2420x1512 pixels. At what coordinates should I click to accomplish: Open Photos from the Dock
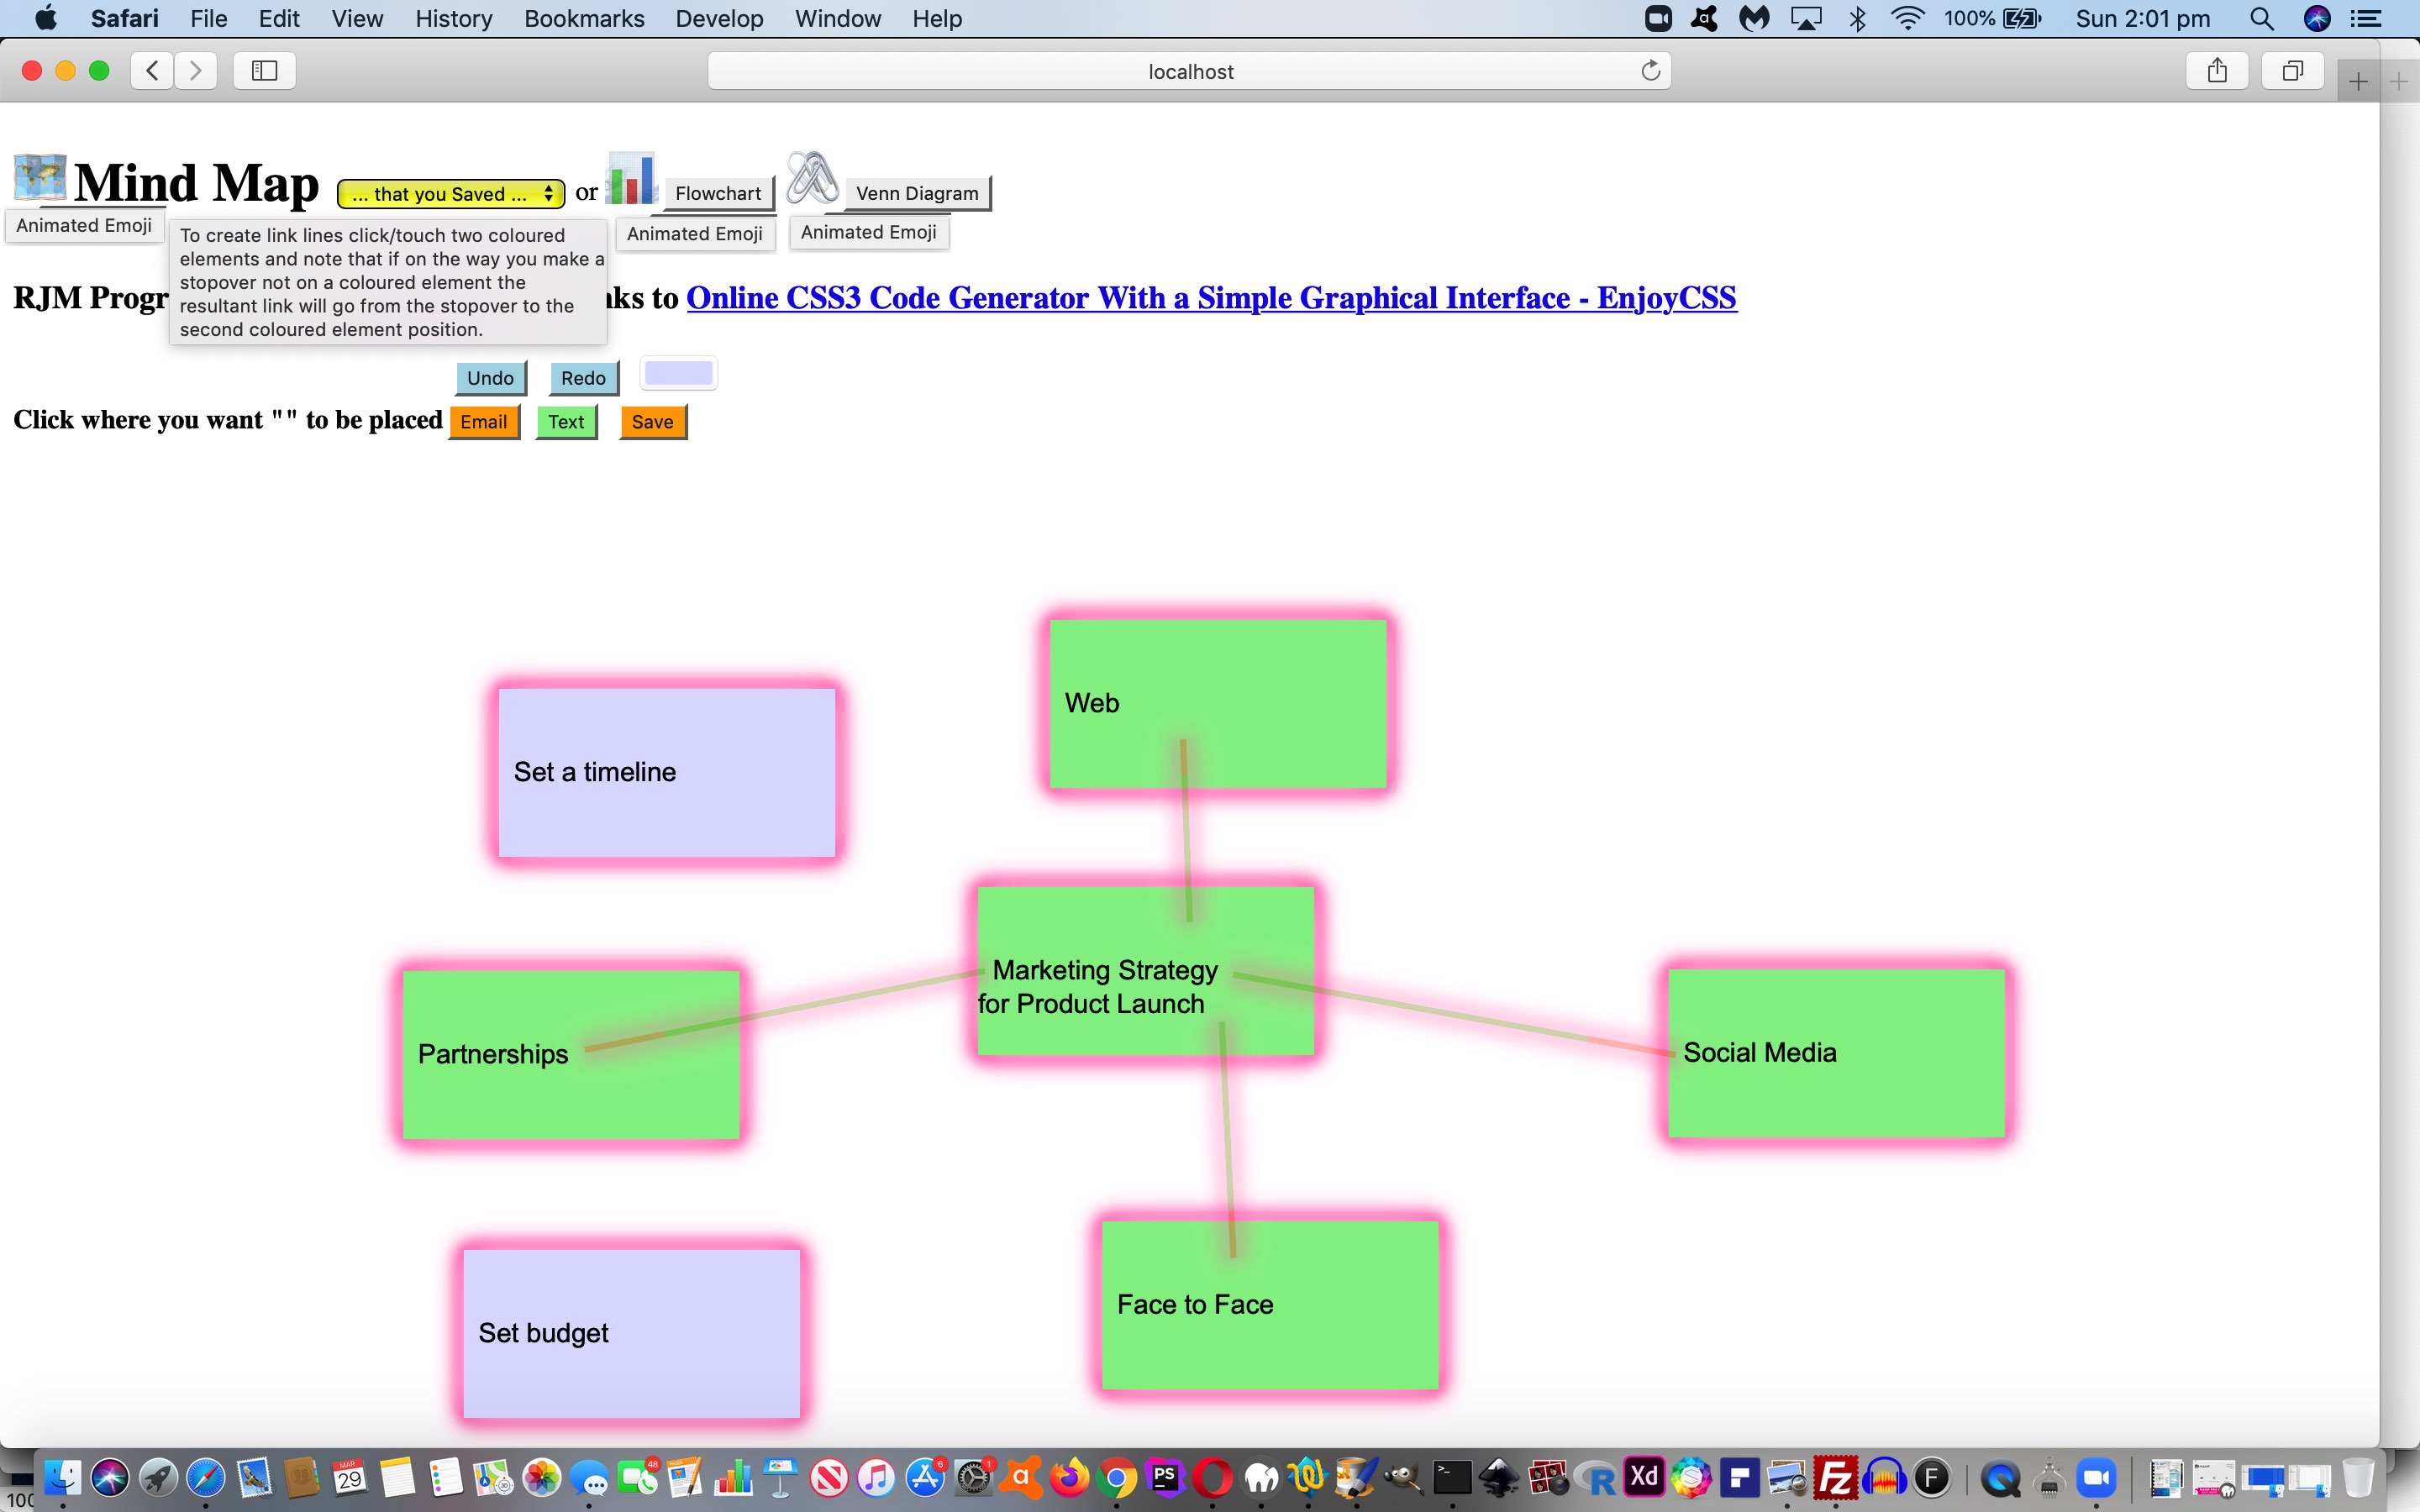[542, 1477]
